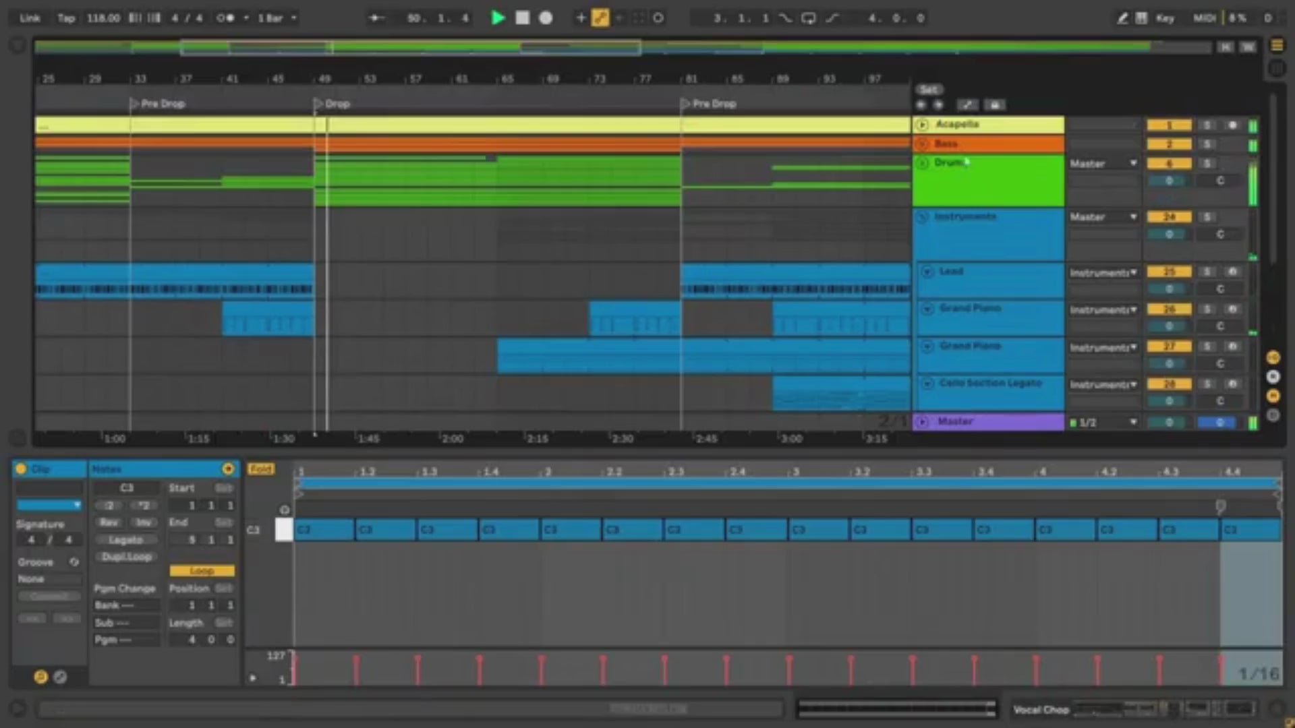
Task: Click the Link button
Action: click(29, 18)
